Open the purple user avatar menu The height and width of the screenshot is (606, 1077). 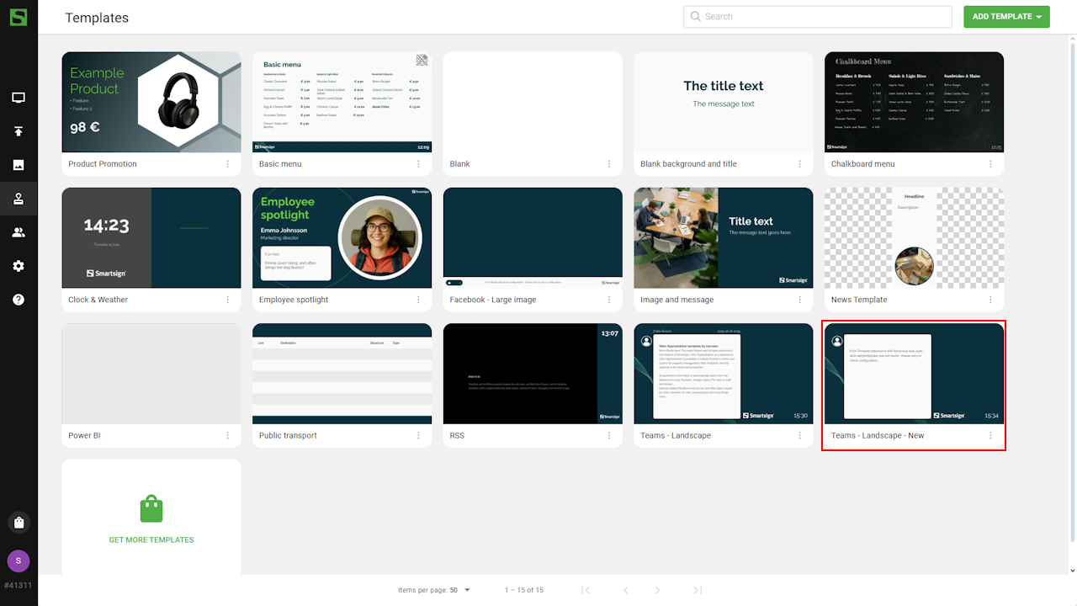(x=19, y=561)
